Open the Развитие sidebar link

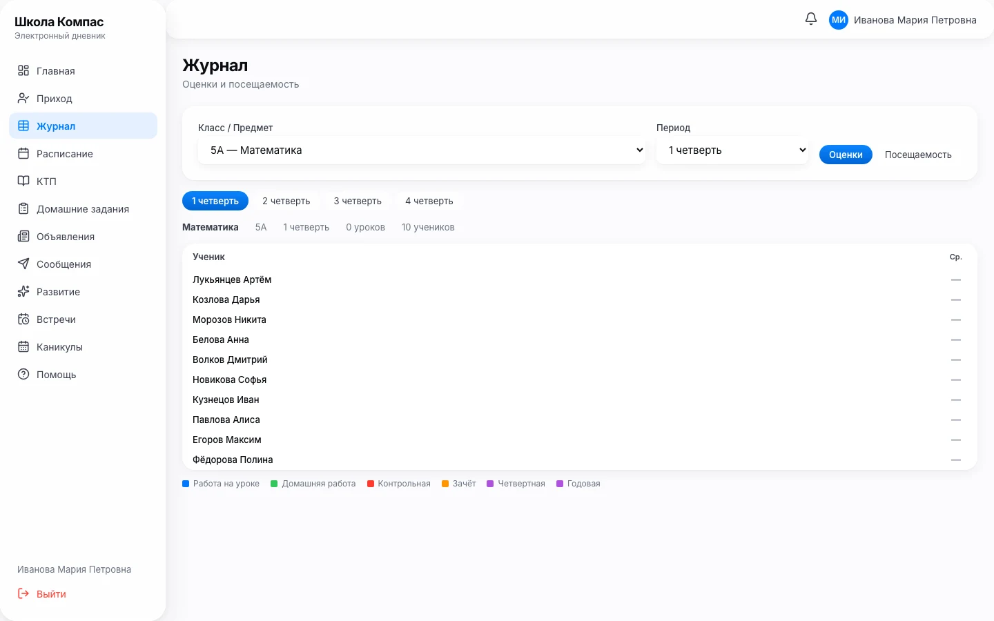pyautogui.click(x=83, y=291)
